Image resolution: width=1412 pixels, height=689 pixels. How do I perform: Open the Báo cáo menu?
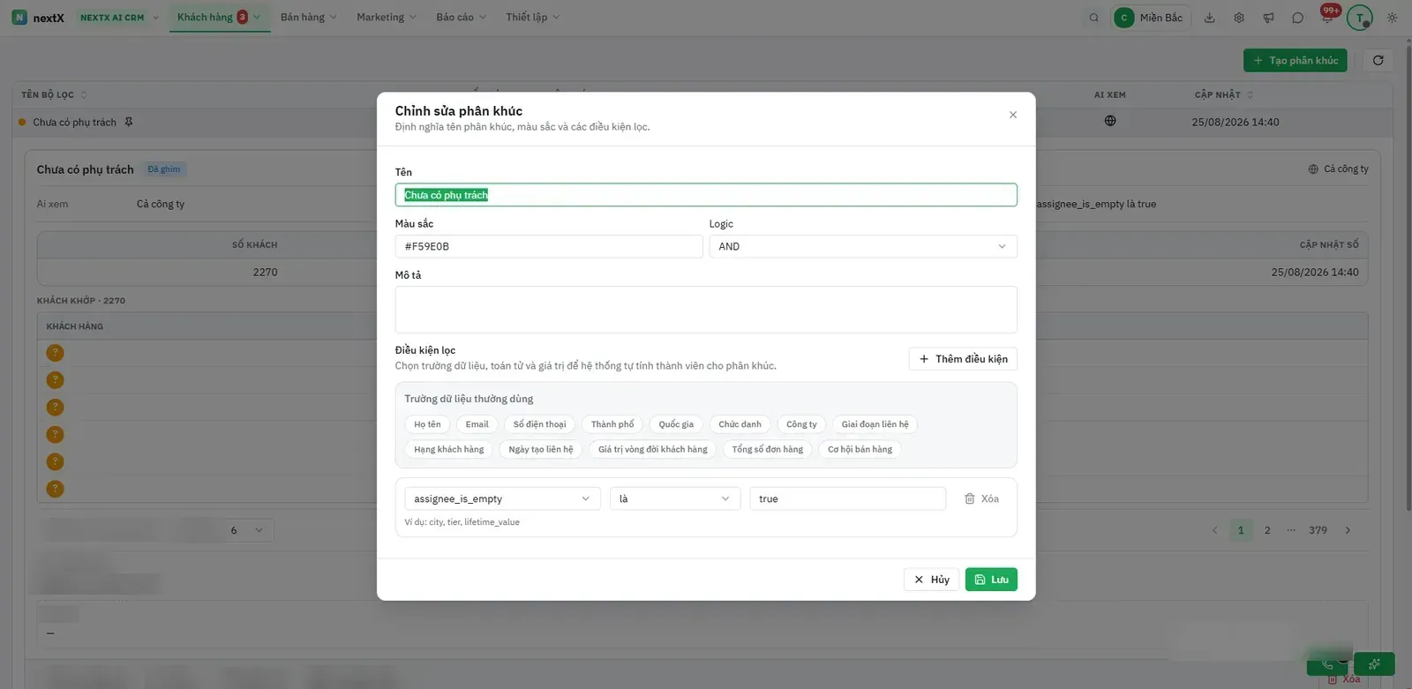pyautogui.click(x=461, y=18)
